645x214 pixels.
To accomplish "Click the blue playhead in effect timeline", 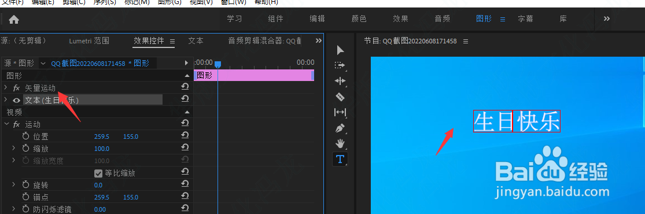I will [x=218, y=64].
